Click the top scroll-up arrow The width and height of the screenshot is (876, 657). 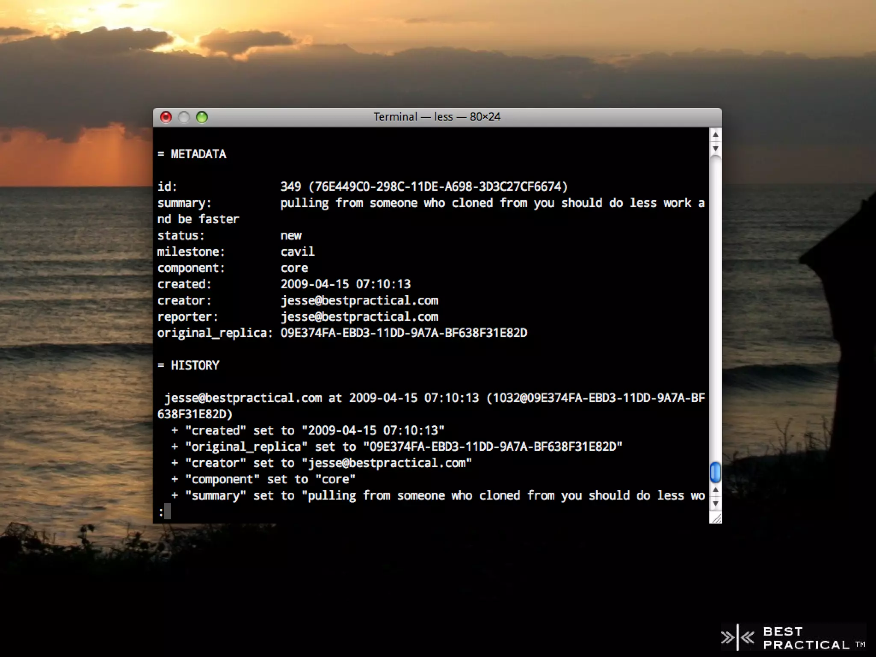click(x=715, y=135)
